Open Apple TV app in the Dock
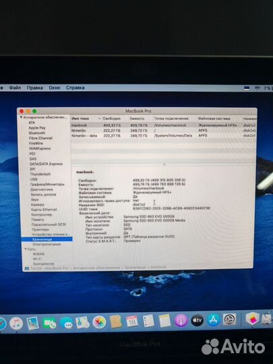Image resolution: width=273 pixels, height=364 pixels. 197,320
